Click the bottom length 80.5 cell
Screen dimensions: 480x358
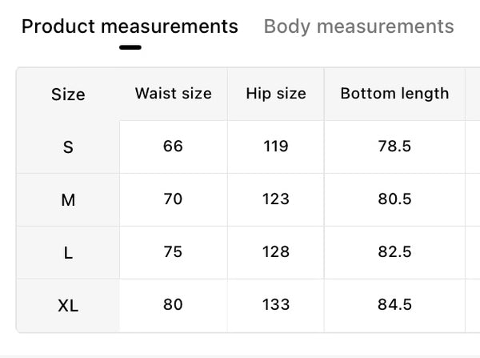394,199
